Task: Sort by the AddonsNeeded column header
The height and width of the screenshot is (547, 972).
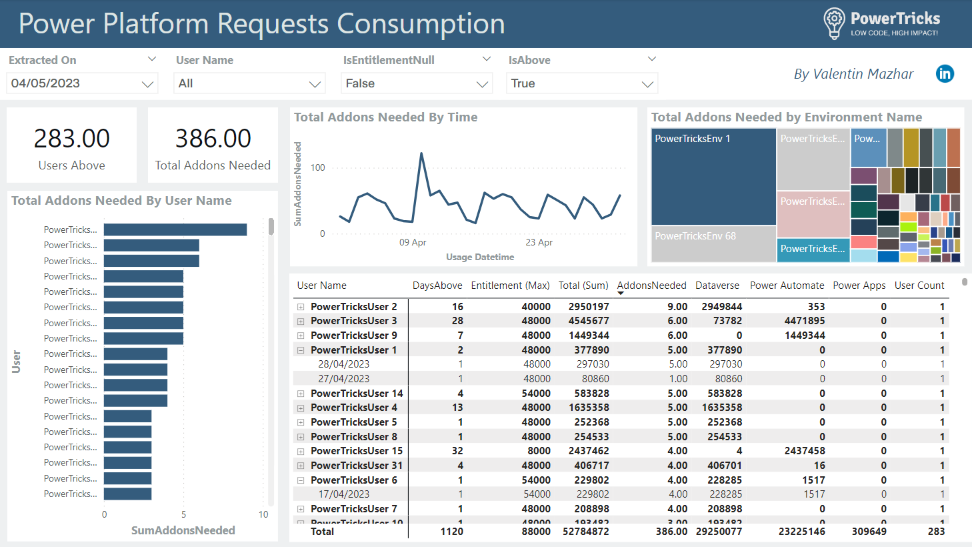Action: click(x=651, y=286)
